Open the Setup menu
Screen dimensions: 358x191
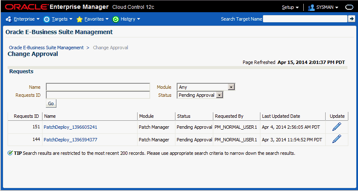click(x=290, y=7)
